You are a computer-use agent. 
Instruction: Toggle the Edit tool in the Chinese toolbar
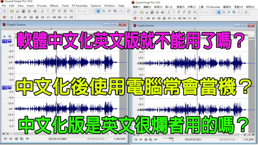219,12
